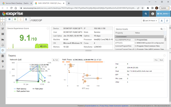The height and width of the screenshot is (107, 171).
Task: Click the Exoprise logo in header
Action: (13, 14)
